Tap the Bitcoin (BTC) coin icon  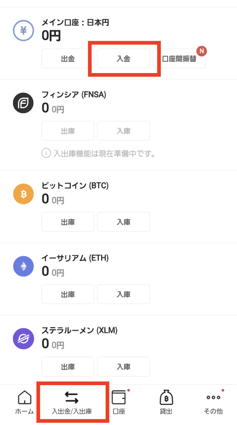pos(24,194)
